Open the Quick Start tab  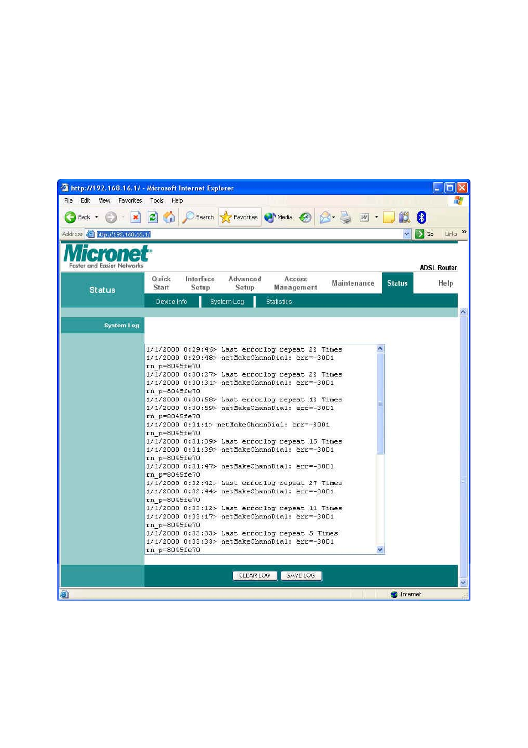(161, 283)
